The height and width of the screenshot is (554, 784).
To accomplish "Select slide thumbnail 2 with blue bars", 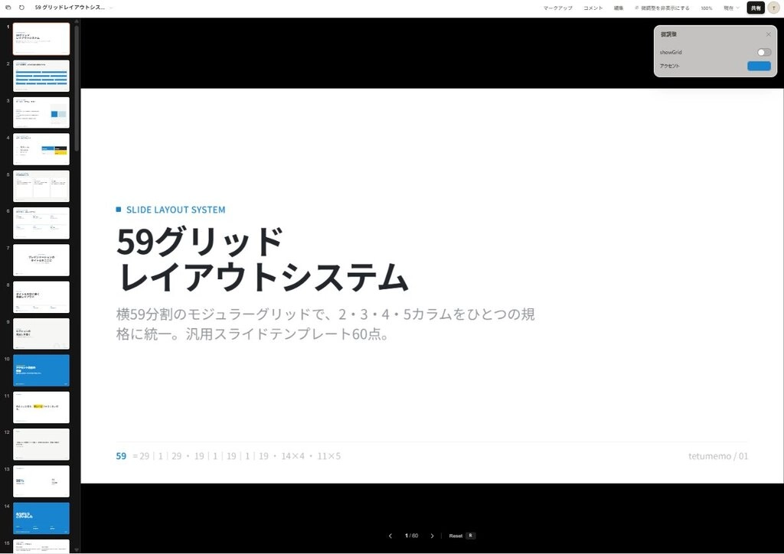I will [x=41, y=76].
